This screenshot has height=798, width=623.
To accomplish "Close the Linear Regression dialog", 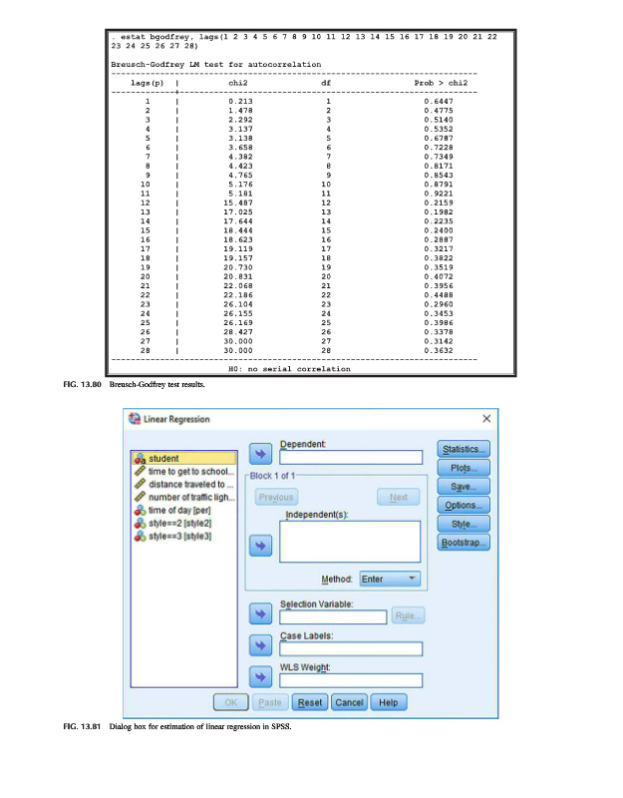I will coord(486,417).
